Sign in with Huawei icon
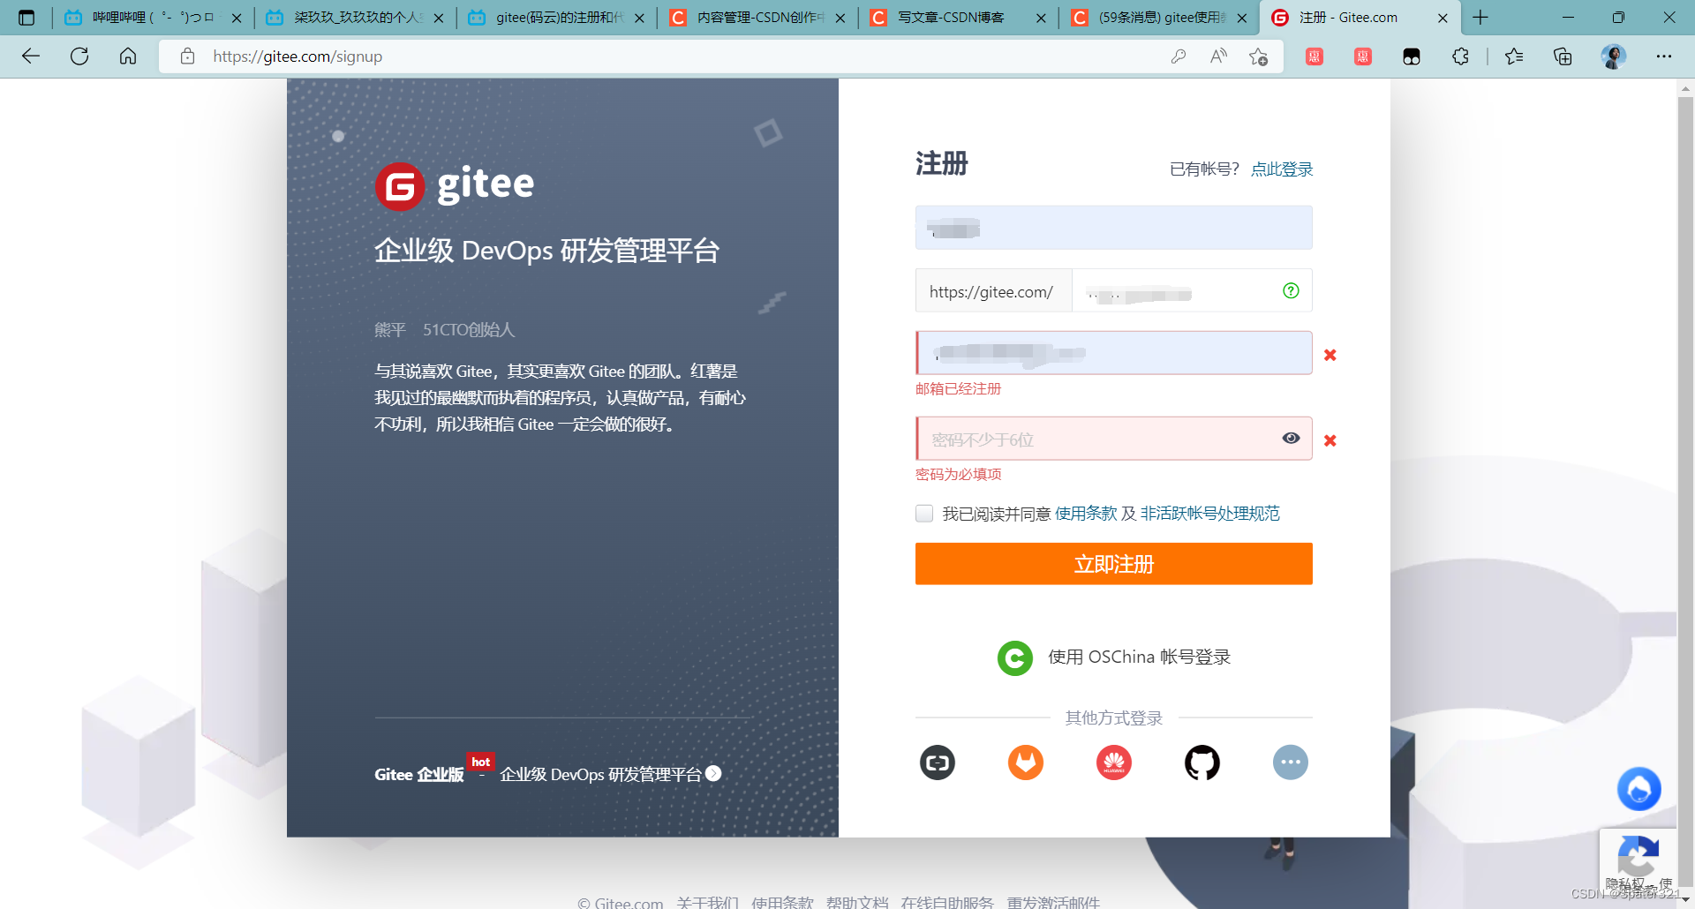The image size is (1695, 909). pyautogui.click(x=1114, y=763)
